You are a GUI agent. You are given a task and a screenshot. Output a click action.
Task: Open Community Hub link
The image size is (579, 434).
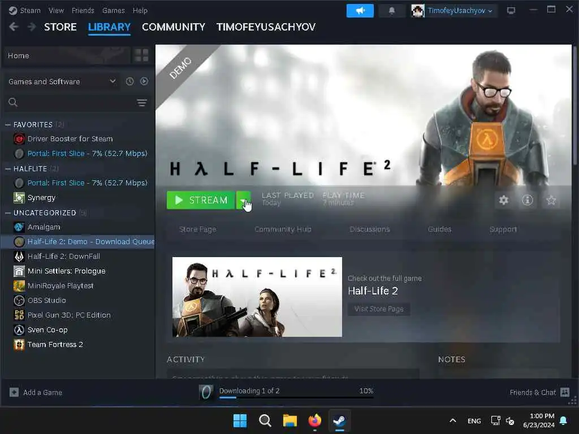pyautogui.click(x=283, y=229)
